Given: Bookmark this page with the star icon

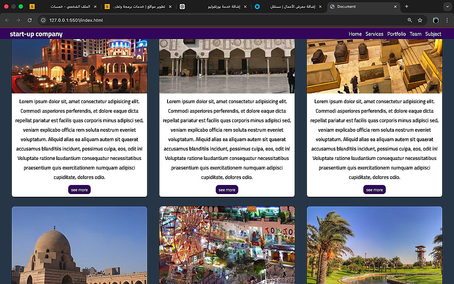Looking at the screenshot, I should (x=420, y=20).
